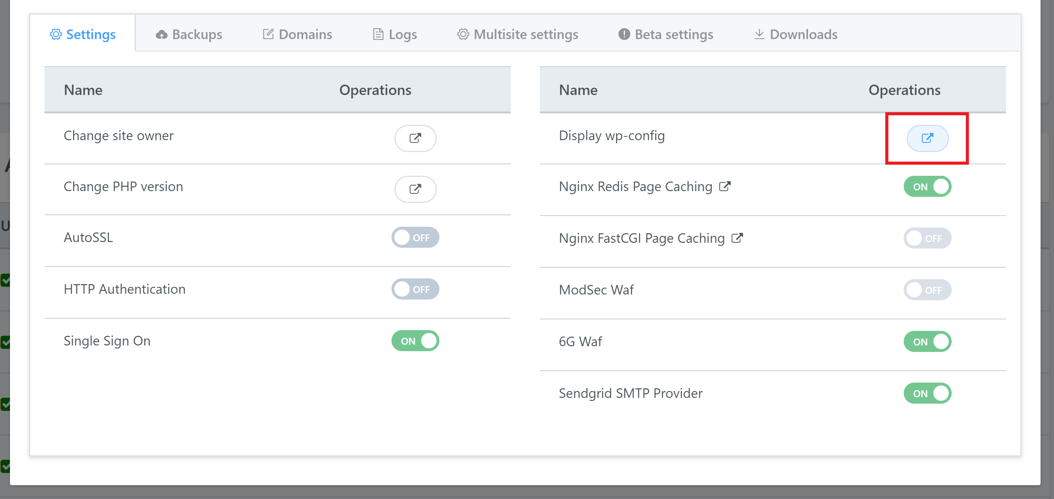The width and height of the screenshot is (1054, 499).
Task: Open the Display wp-config button
Action: [x=927, y=138]
